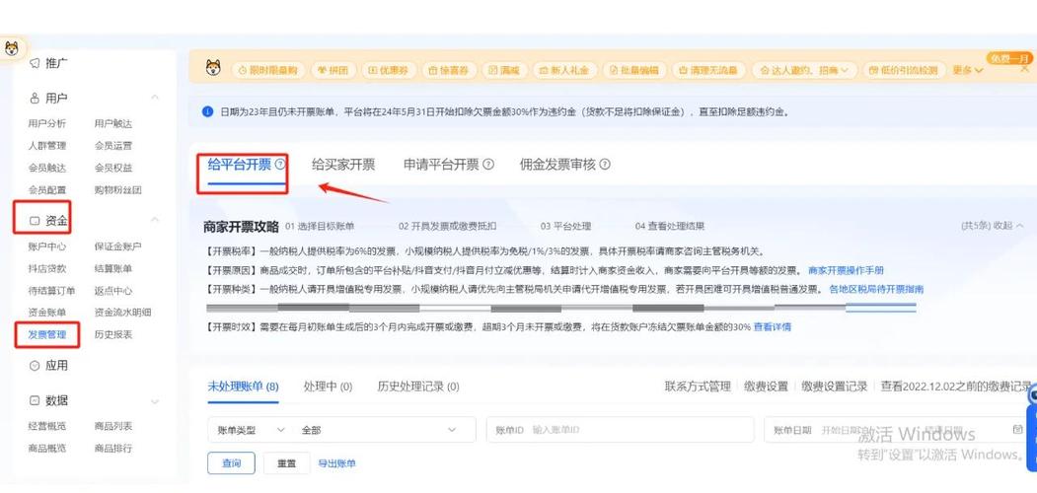Click the 重置 button
The width and height of the screenshot is (1037, 493).
pyautogui.click(x=286, y=463)
